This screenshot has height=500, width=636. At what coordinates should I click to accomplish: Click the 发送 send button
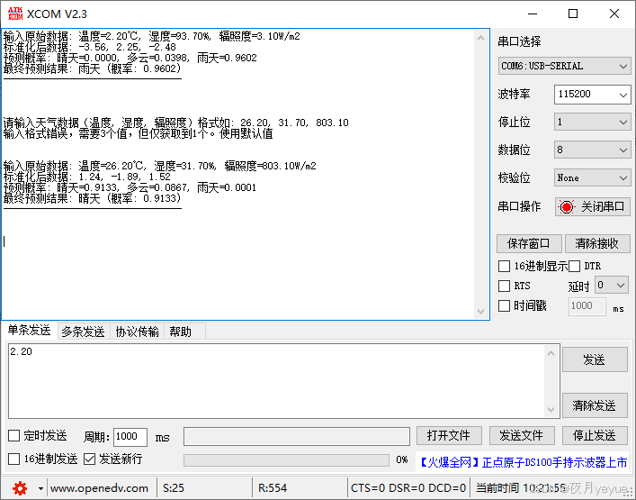tap(595, 359)
